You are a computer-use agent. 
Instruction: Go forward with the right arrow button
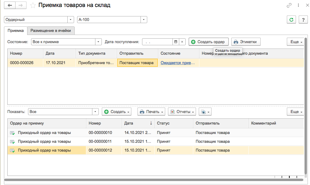[x=21, y=5]
